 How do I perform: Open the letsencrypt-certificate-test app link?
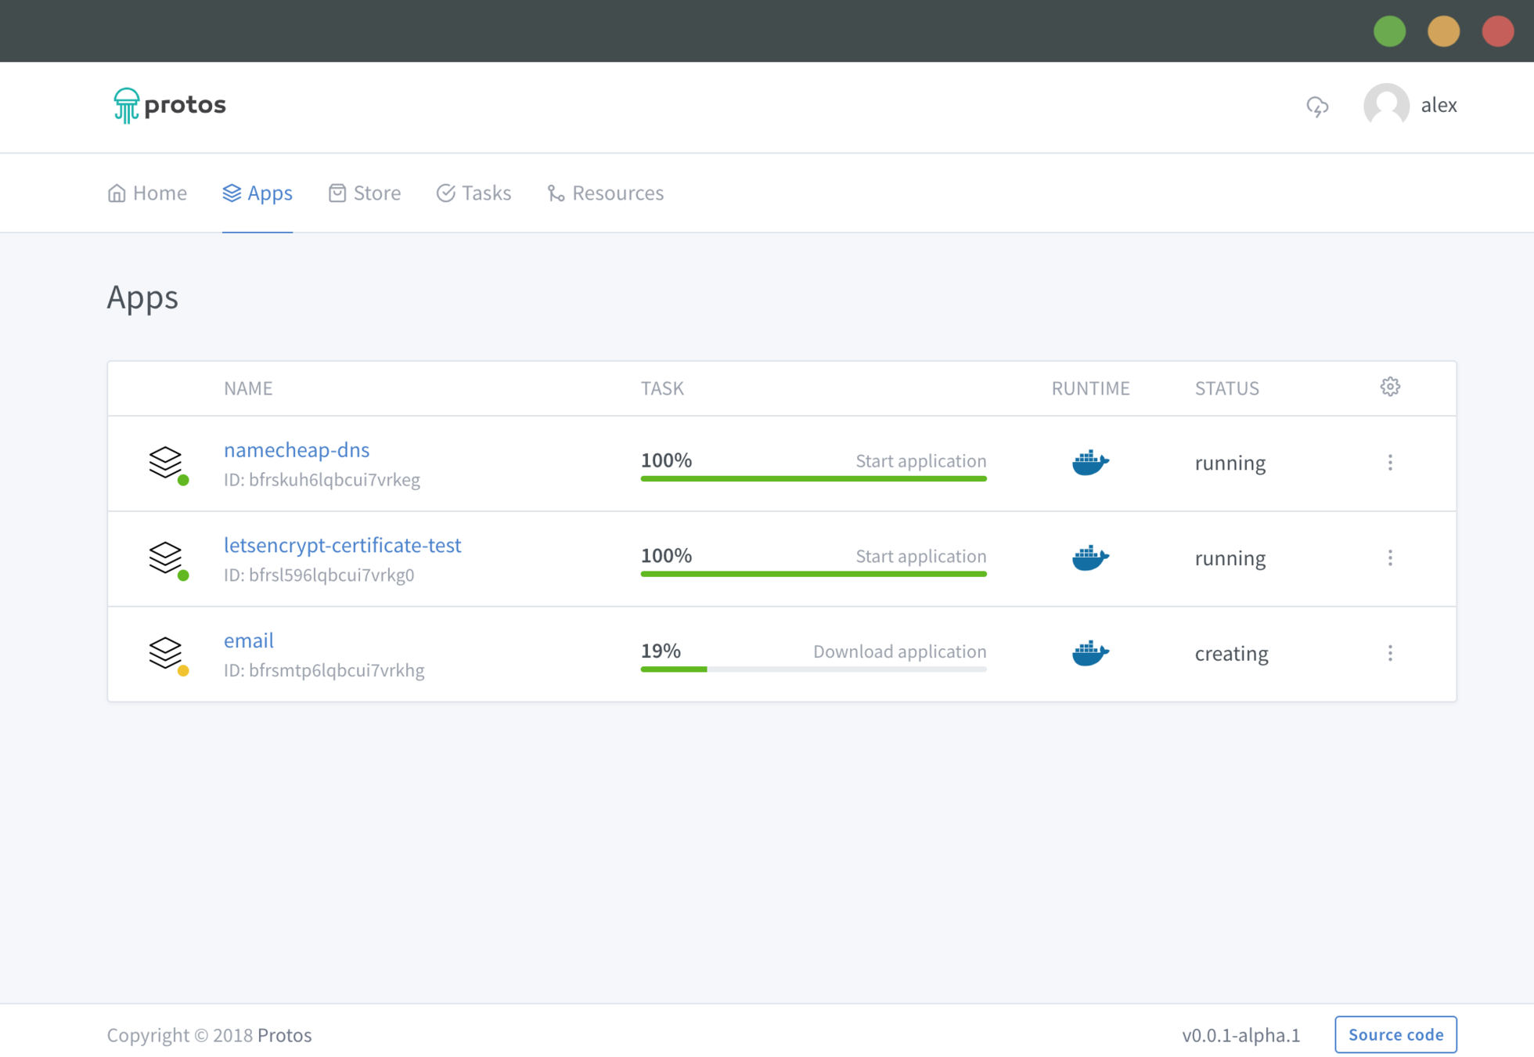pos(342,545)
